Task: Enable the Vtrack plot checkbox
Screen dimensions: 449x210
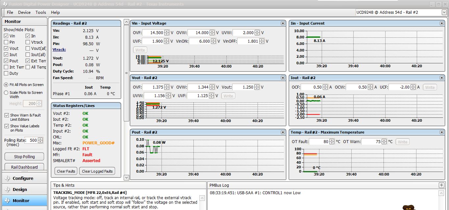Action: click(28, 42)
